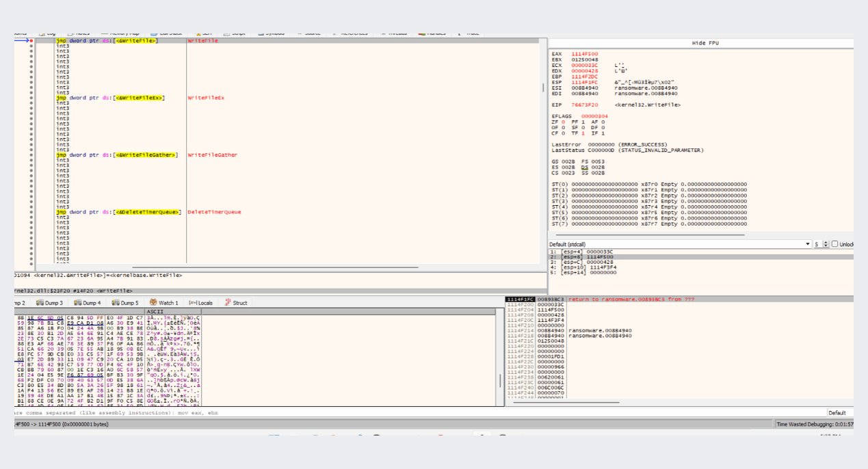Select the EAX register value 1114F500
This screenshot has width=868, height=469.
(585, 54)
